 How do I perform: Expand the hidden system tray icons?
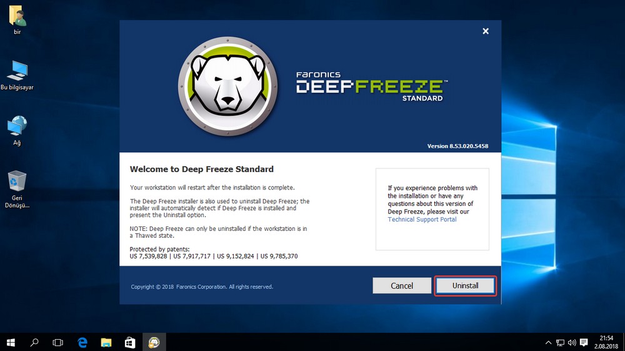(x=549, y=342)
